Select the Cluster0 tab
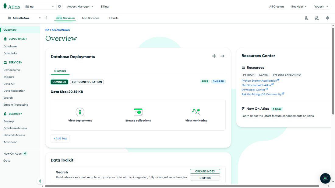The image size is (335, 188). click(60, 71)
